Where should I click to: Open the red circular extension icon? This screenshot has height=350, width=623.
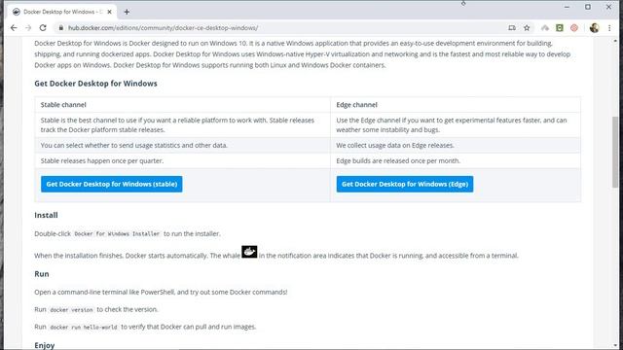coord(574,28)
